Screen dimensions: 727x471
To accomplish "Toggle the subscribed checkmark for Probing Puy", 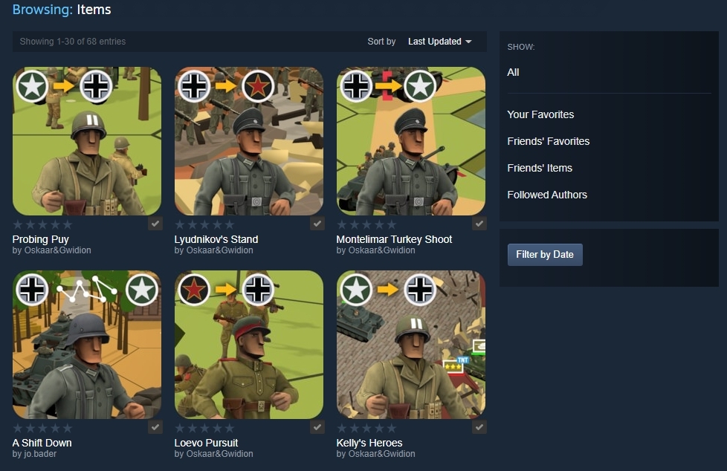I will (155, 224).
